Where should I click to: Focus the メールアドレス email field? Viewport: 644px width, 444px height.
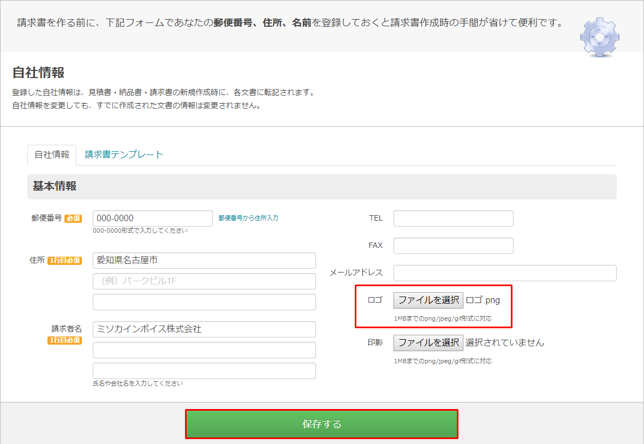coord(505,273)
